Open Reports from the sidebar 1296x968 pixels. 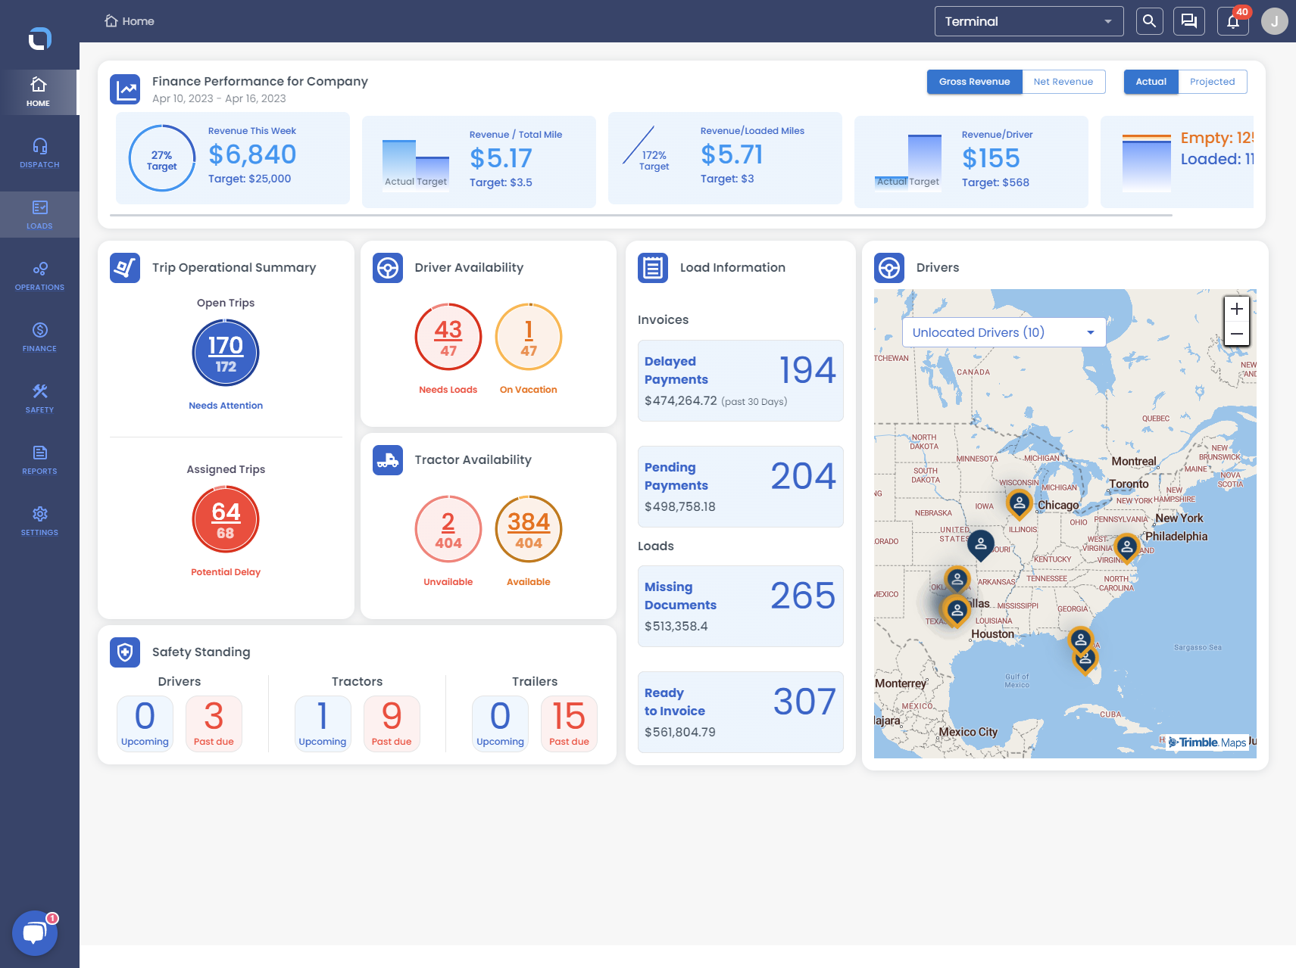tap(39, 459)
